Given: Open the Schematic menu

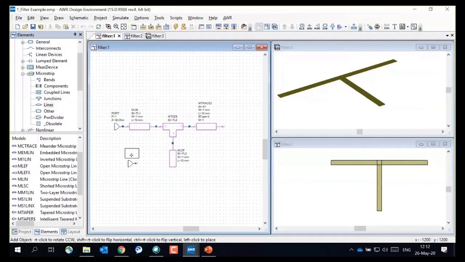Looking at the screenshot, I should click(79, 17).
